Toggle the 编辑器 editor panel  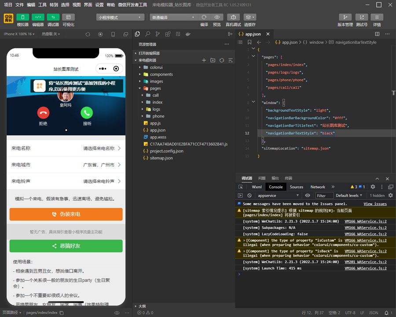click(38, 17)
